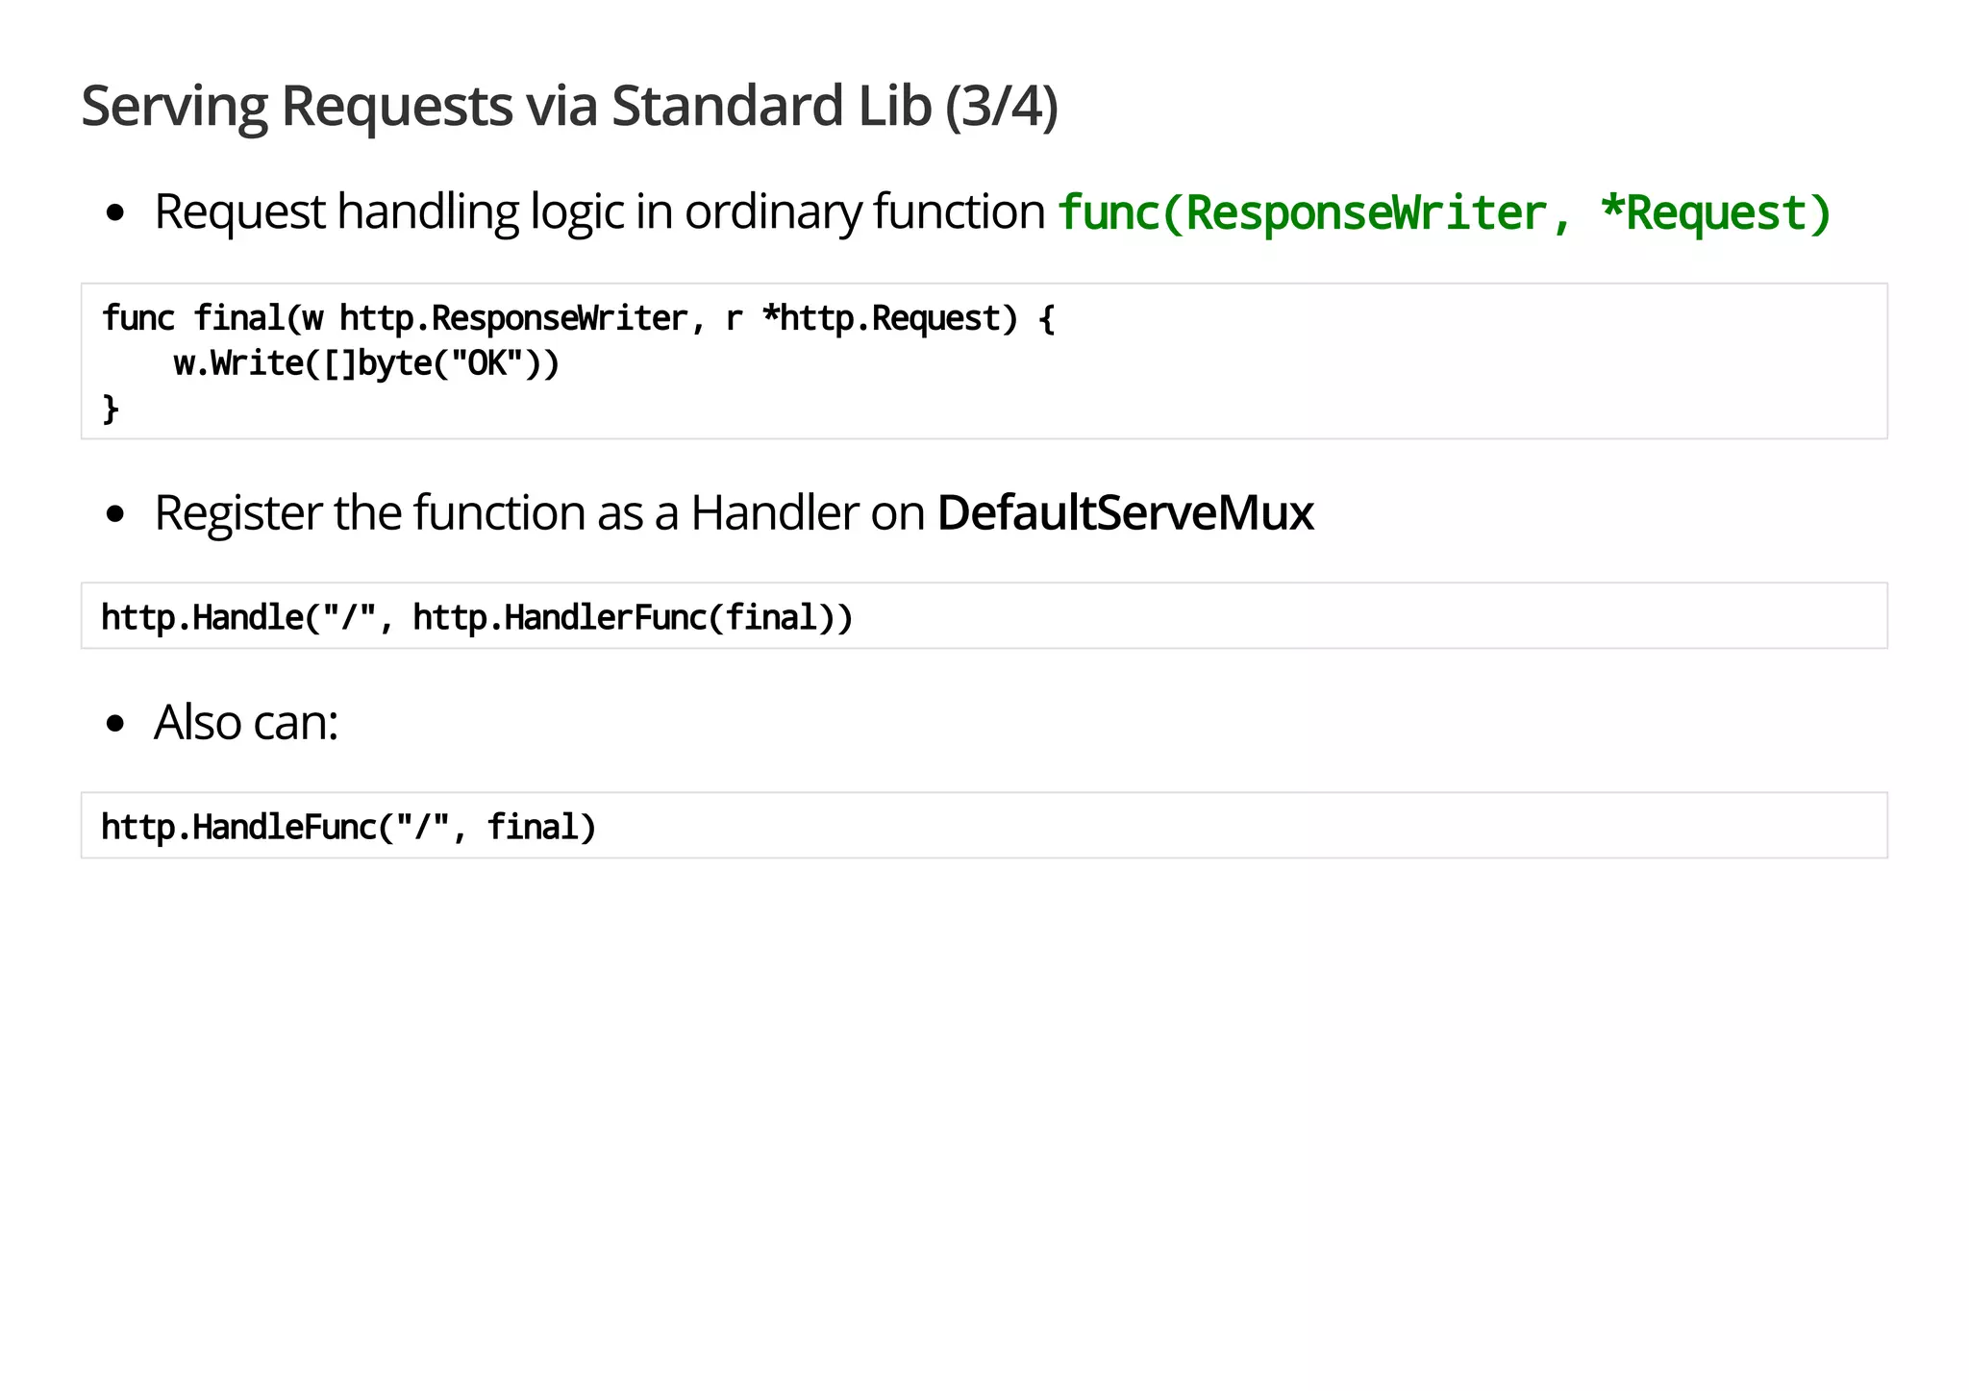
Task: Click the green 'func(ResponseWriter, *Request)' code text
Action: (x=1445, y=212)
